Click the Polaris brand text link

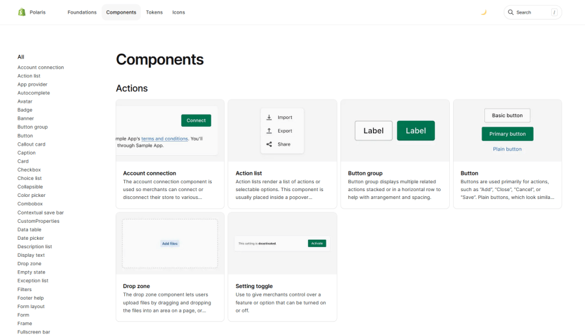tap(37, 12)
